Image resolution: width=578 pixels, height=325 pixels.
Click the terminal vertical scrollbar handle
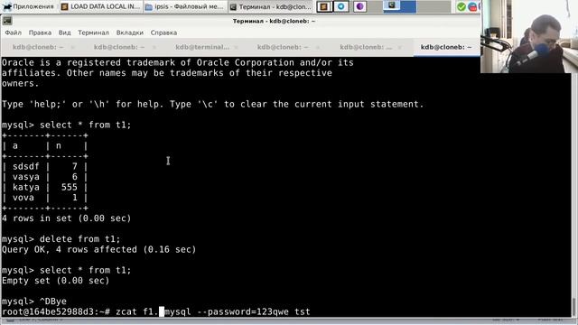573,307
